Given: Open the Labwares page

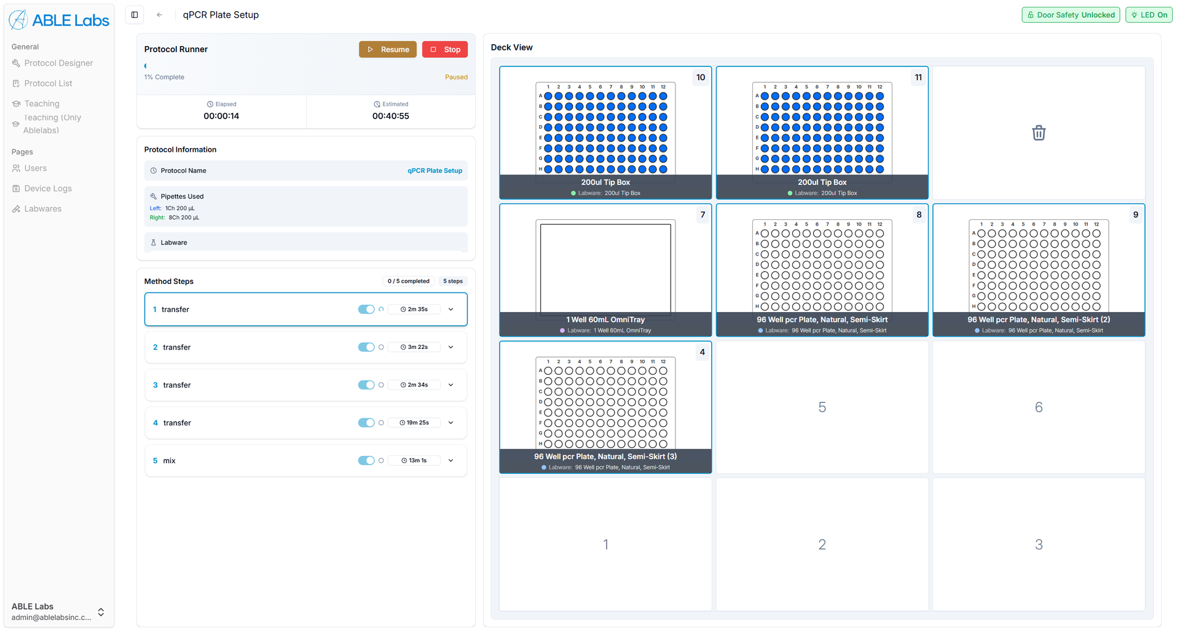Looking at the screenshot, I should (x=42, y=208).
